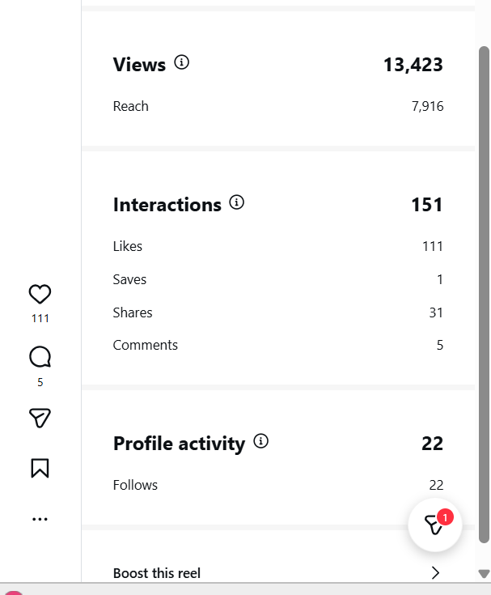Click the 5 comments count under bubble

(40, 382)
